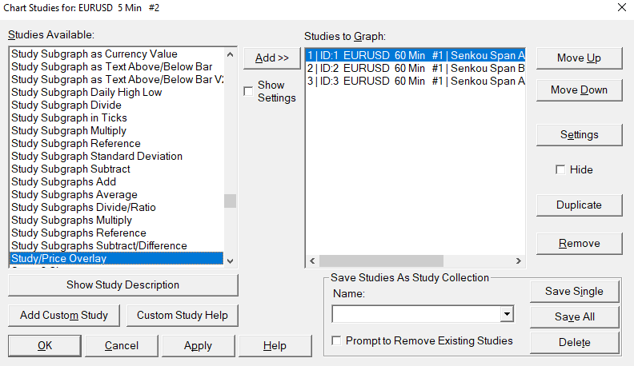The image size is (634, 366).
Task: Click the Add >> button
Action: [271, 58]
